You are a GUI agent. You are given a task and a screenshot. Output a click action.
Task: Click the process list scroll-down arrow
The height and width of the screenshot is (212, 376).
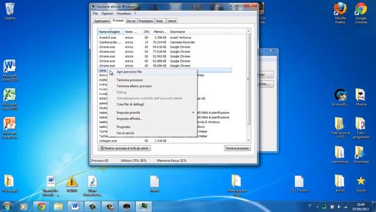[x=248, y=140]
